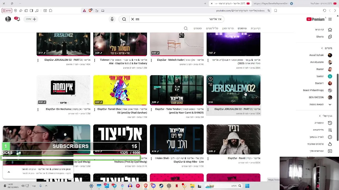
Task: Open Beast Philanthropy subscription
Action: pyautogui.click(x=318, y=90)
